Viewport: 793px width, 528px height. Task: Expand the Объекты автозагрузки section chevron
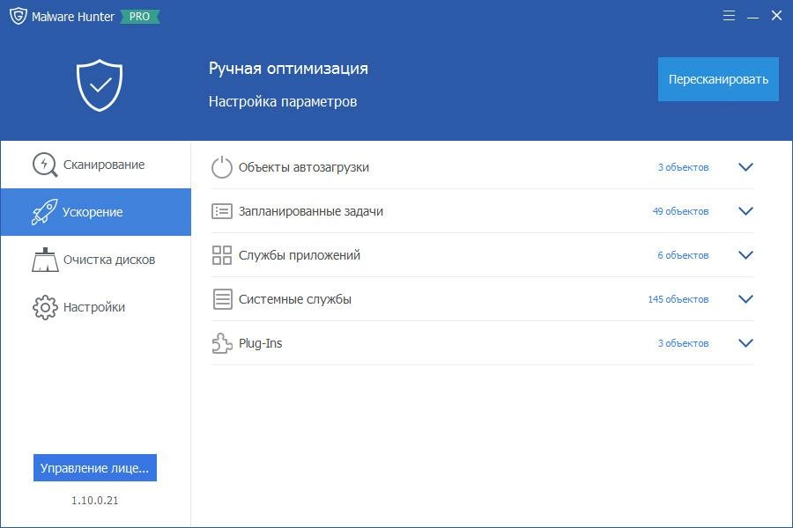(x=745, y=167)
